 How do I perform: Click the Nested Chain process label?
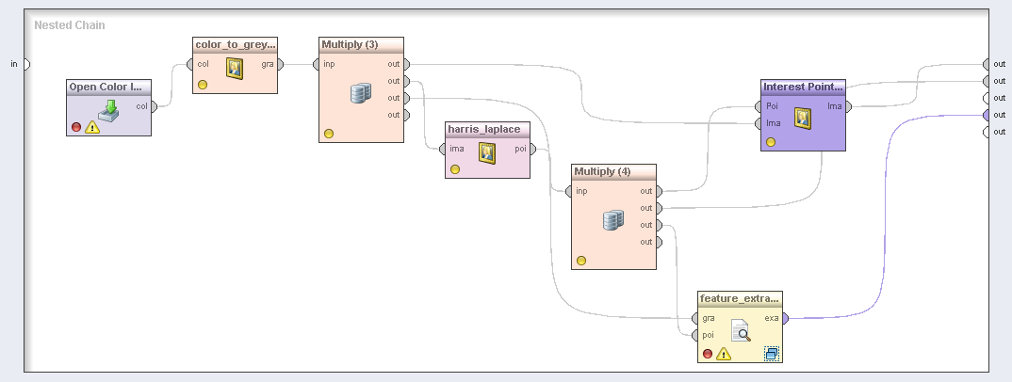(x=69, y=24)
